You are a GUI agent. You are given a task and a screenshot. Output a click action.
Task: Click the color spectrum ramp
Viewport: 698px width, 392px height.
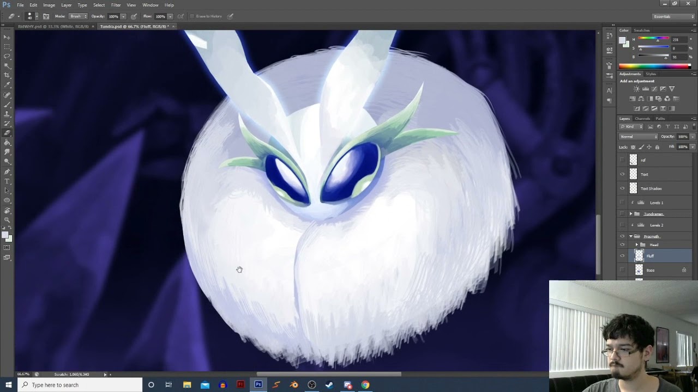coord(654,66)
